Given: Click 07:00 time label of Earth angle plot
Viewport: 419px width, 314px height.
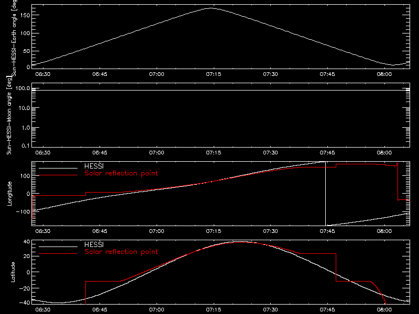Looking at the screenshot, I should coord(157,74).
